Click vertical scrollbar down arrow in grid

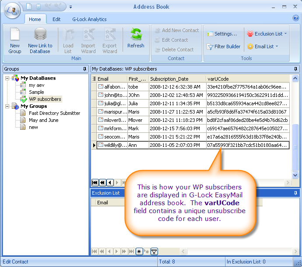(295, 175)
